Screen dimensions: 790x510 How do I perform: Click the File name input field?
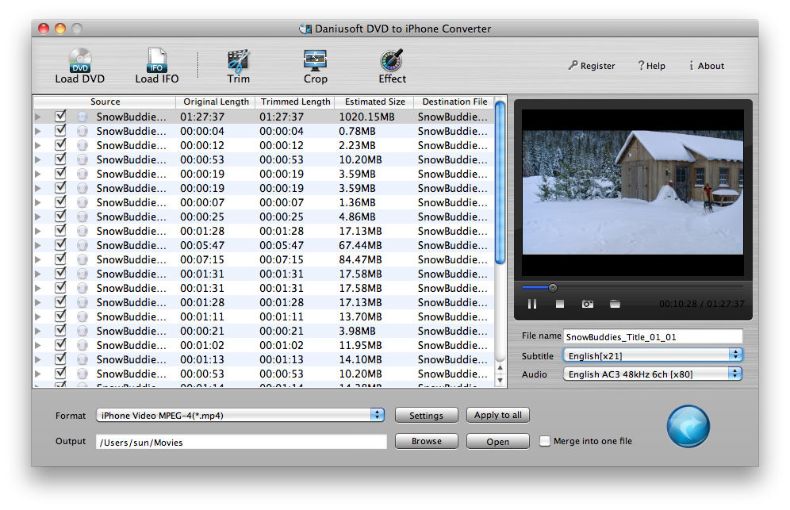click(x=653, y=336)
